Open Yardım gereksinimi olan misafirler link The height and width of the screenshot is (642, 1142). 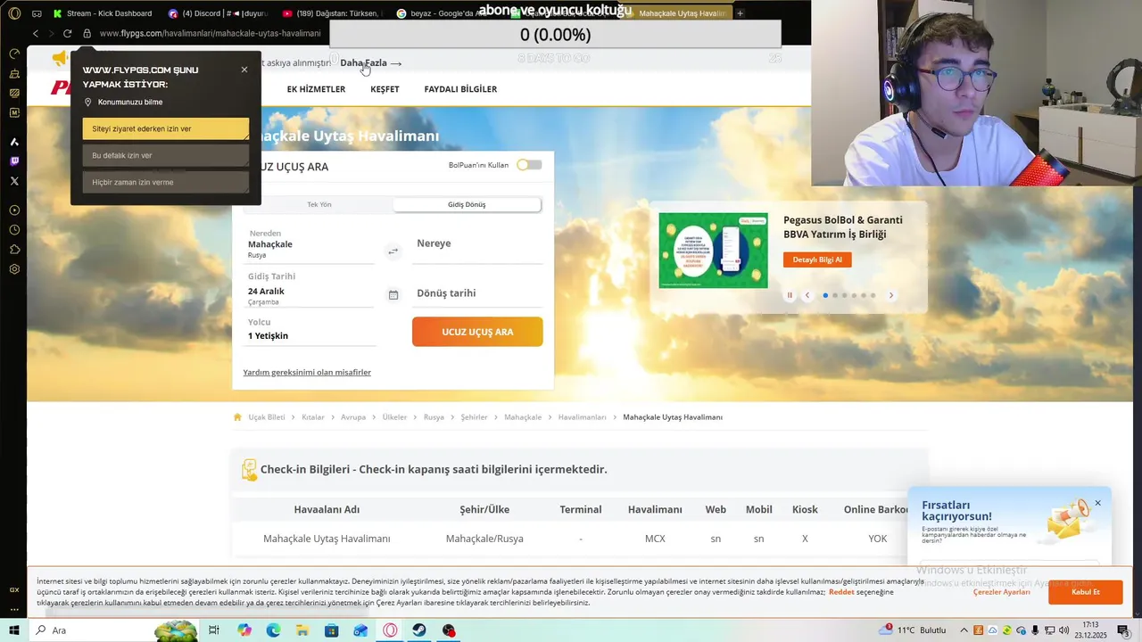point(307,372)
